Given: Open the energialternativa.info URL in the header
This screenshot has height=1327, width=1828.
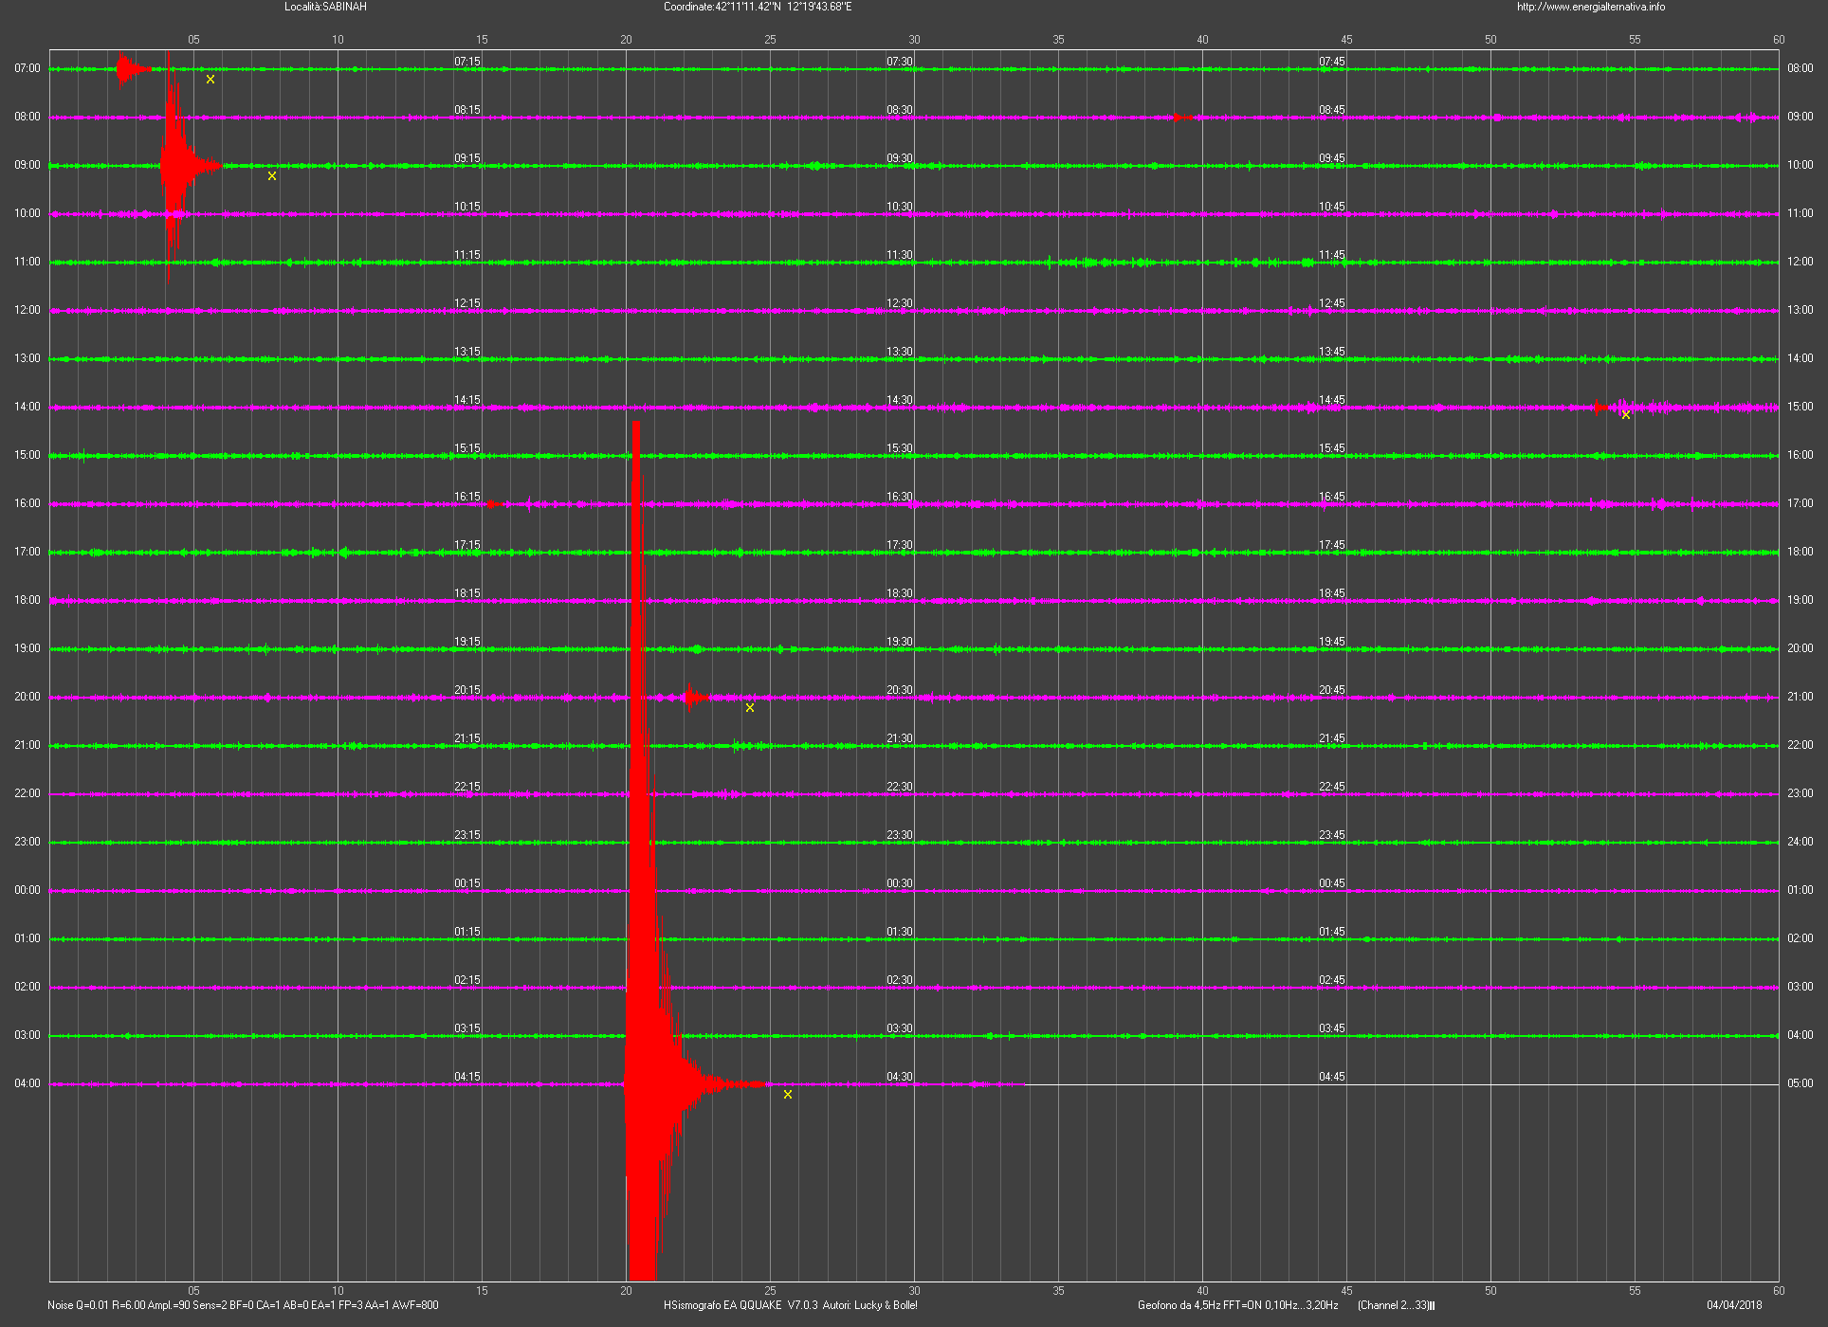Looking at the screenshot, I should 1591,7.
